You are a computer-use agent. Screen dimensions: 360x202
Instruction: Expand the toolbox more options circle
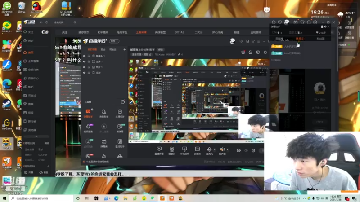[123, 102]
